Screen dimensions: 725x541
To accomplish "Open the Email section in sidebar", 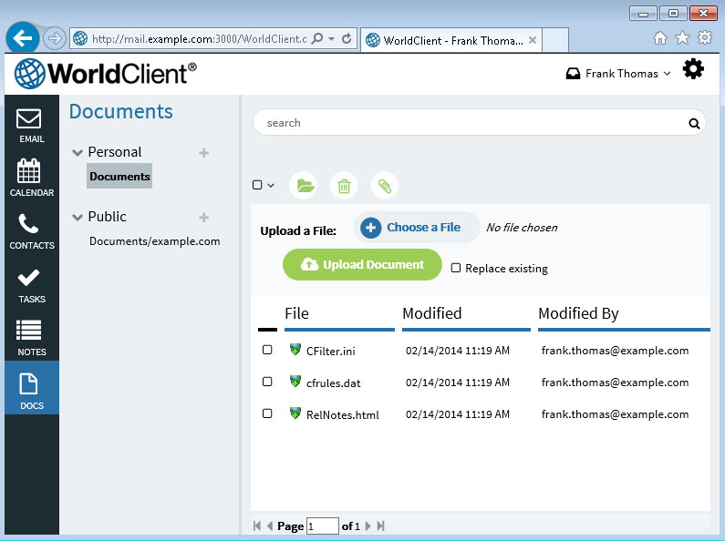I will click(x=30, y=126).
